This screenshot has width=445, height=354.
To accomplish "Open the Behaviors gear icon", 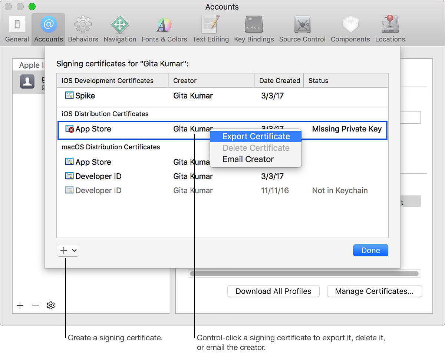I will click(83, 24).
